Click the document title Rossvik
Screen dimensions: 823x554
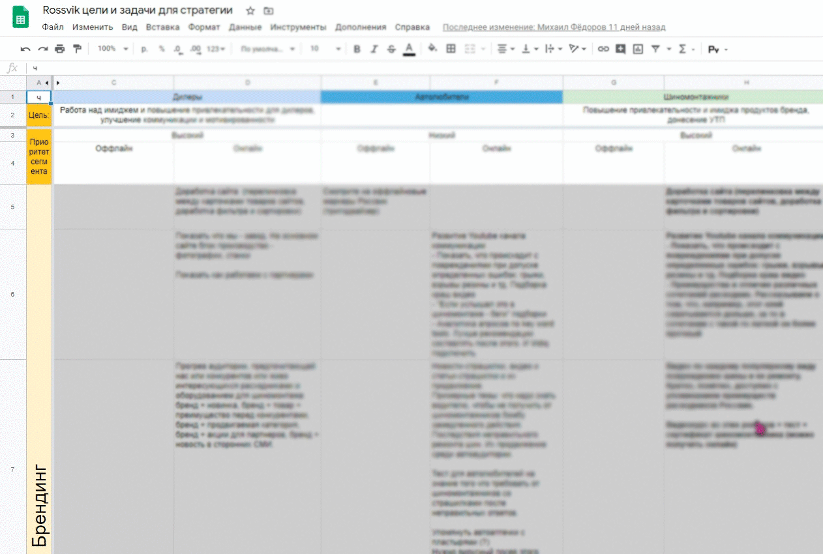tap(138, 10)
